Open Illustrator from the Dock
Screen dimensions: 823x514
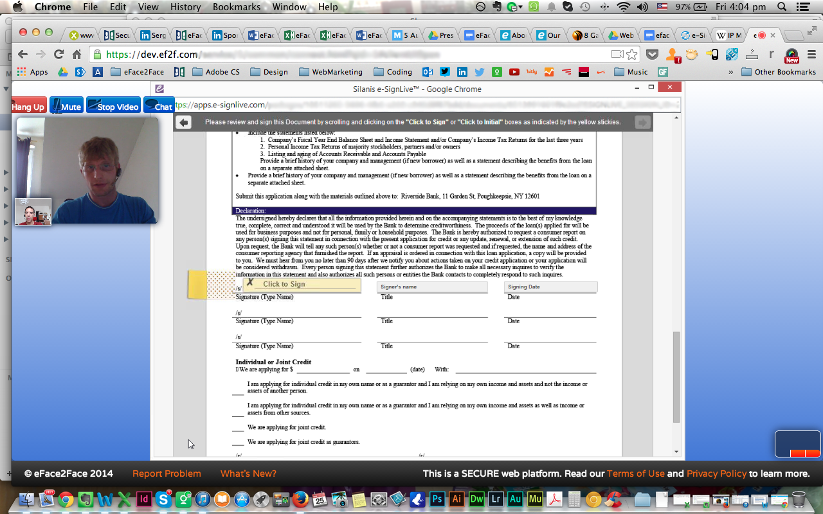[x=457, y=499]
